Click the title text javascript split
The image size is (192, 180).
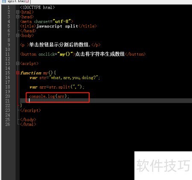(57, 26)
